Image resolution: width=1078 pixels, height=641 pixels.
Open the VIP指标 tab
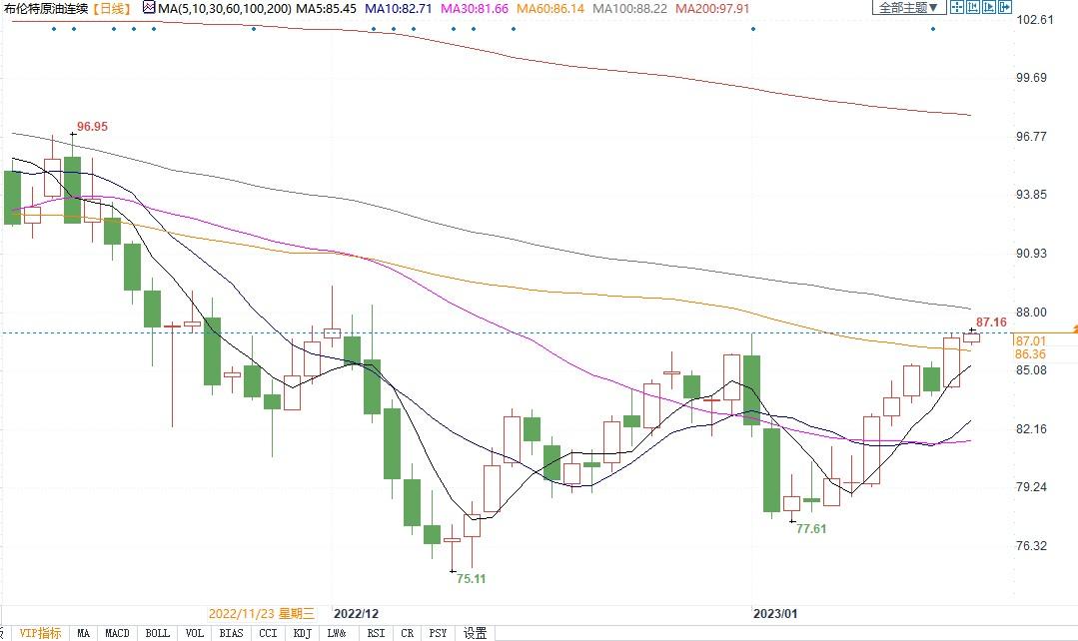[39, 633]
